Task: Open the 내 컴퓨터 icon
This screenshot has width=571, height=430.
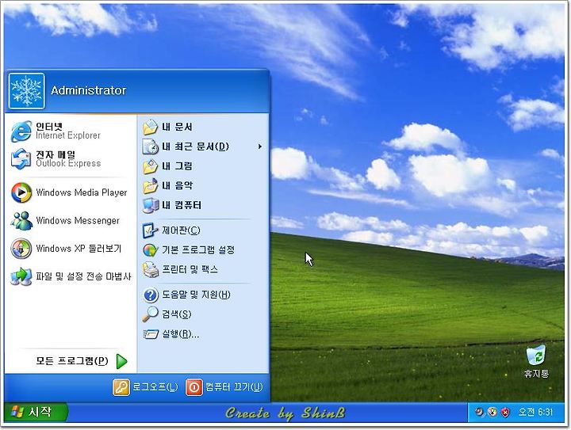Action: tap(151, 205)
